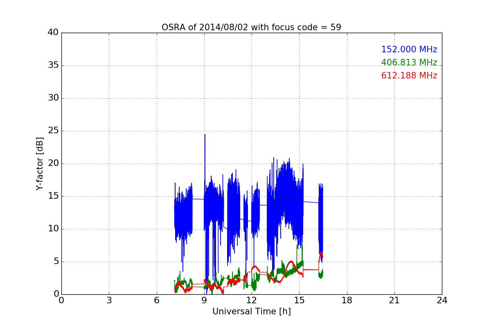491x327 pixels.
Task: Click the y-axis tick label 30
Action: [x=53, y=98]
